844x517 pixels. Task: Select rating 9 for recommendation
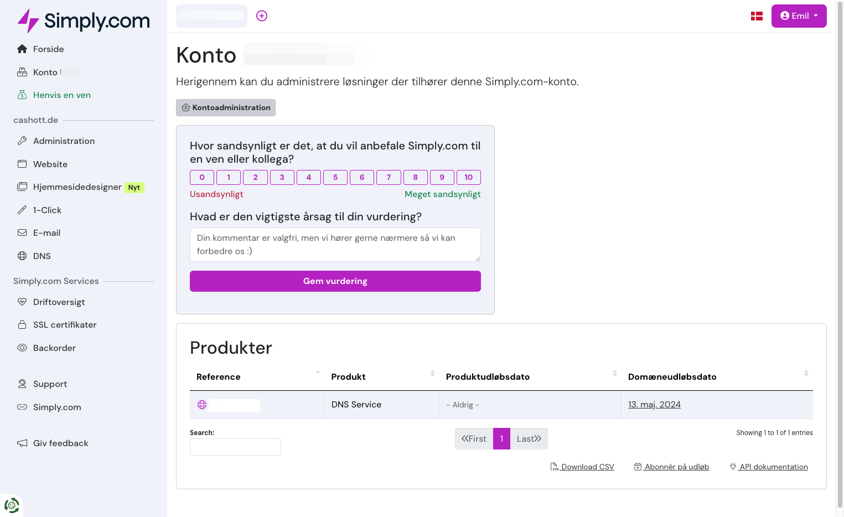pyautogui.click(x=442, y=178)
